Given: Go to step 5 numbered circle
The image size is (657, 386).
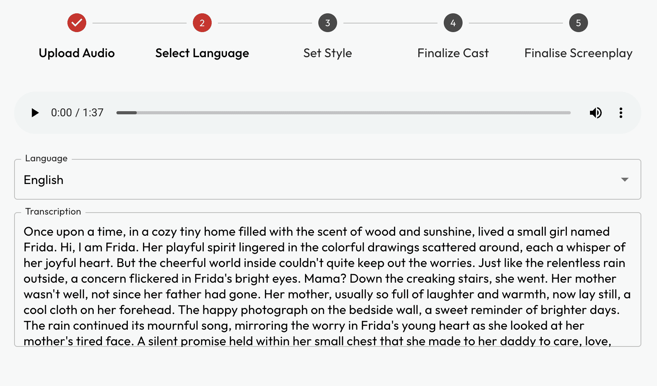Looking at the screenshot, I should (x=579, y=23).
